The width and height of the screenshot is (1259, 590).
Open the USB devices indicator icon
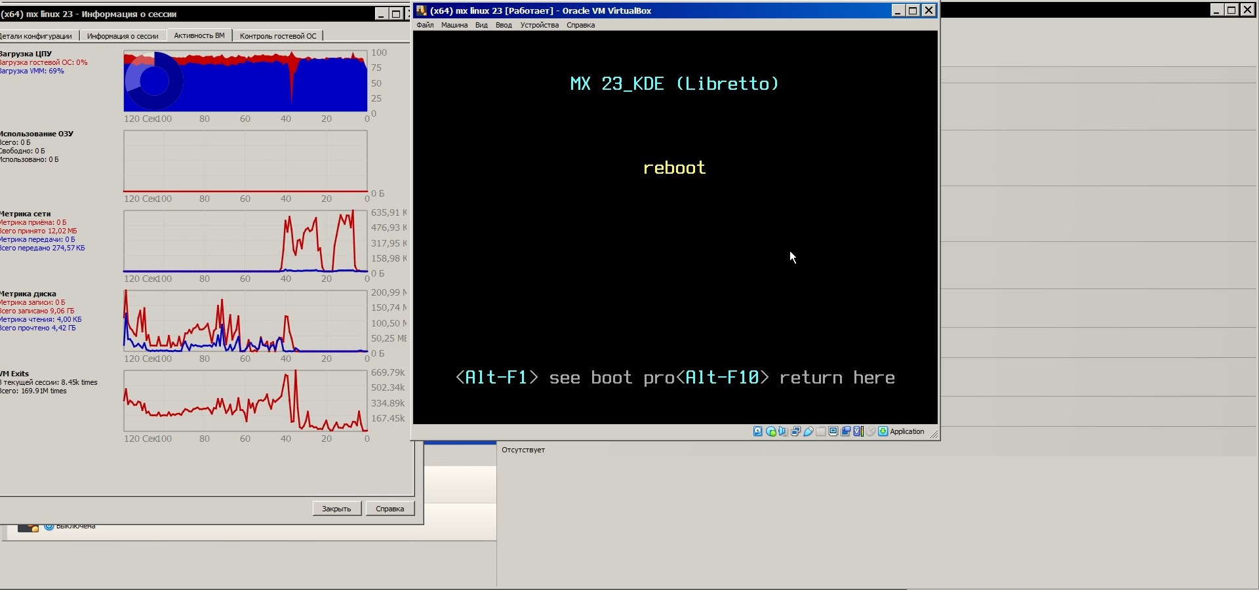(809, 431)
